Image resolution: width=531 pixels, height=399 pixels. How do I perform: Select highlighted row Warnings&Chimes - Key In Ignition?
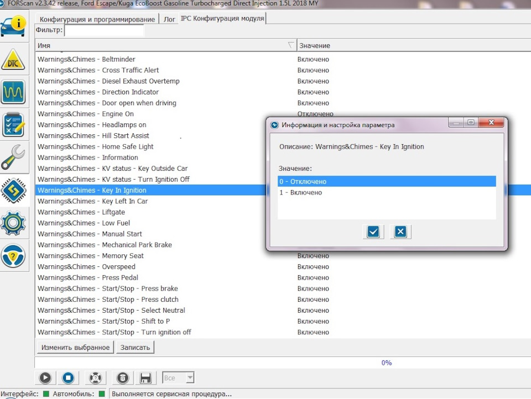pyautogui.click(x=150, y=190)
